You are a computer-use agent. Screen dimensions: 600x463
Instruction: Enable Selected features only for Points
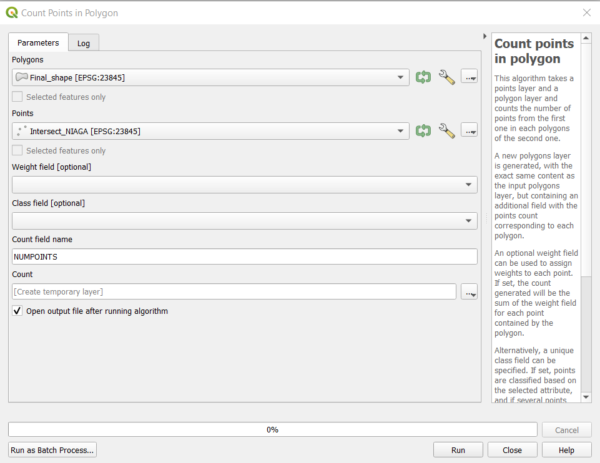[x=17, y=151]
